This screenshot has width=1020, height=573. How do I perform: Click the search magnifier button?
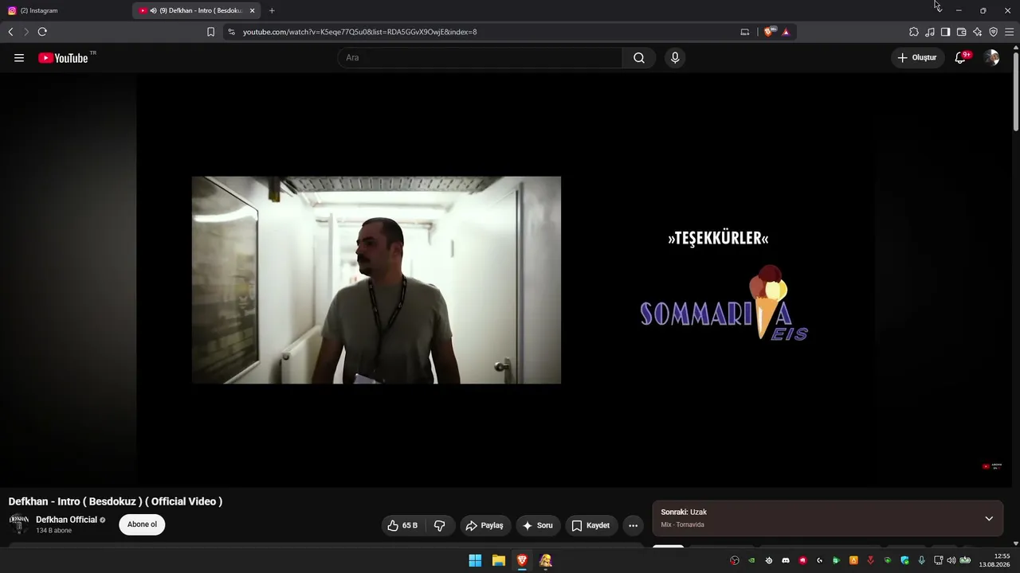(639, 57)
